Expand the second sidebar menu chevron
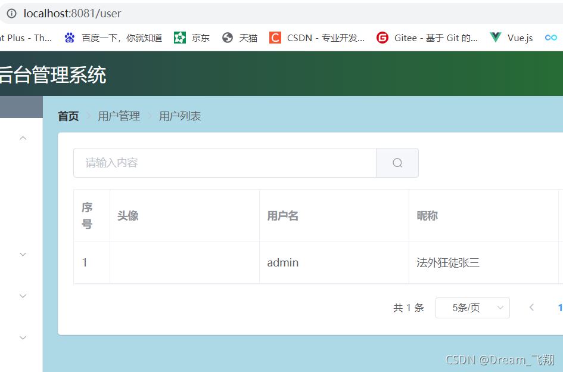The image size is (563, 372). click(x=23, y=254)
